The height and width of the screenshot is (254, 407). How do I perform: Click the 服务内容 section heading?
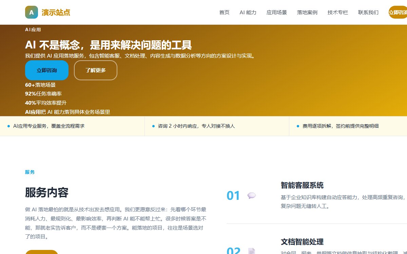[47, 193]
